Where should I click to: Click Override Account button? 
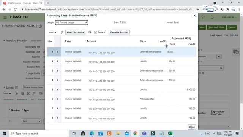[x=119, y=32]
